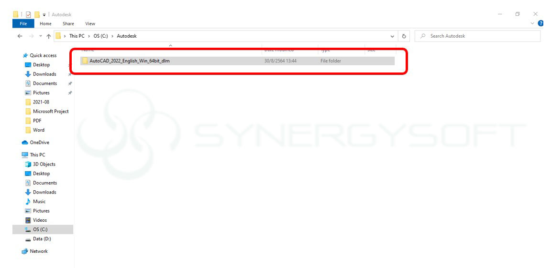Click the Data (D:) drive icon
The width and height of the screenshot is (551, 268).
[x=28, y=239]
